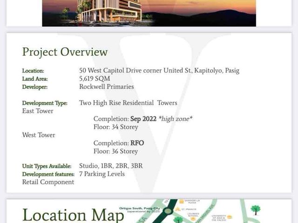Select 'Two High Rise Residential Towers' text
298x223 pixels.
(128, 103)
